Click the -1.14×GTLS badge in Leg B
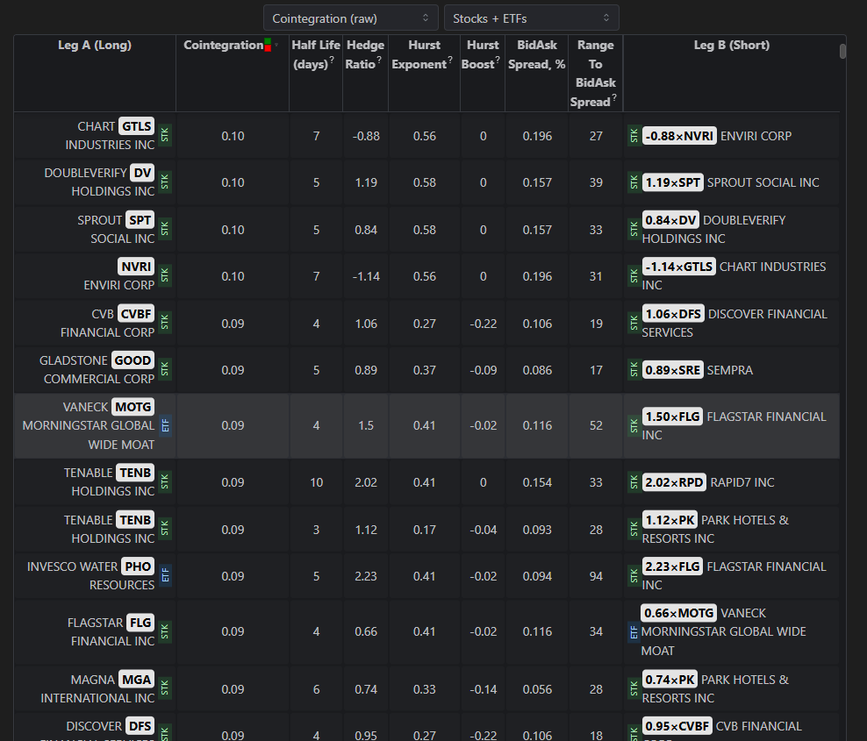The width and height of the screenshot is (867, 741). click(678, 267)
